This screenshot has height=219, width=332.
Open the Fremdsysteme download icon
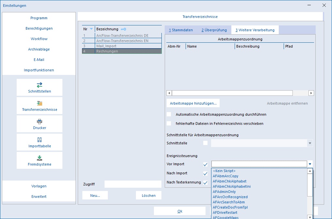tap(40, 158)
